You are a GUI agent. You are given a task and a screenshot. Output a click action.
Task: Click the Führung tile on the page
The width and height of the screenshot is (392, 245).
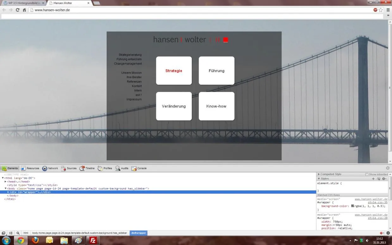pyautogui.click(x=216, y=70)
